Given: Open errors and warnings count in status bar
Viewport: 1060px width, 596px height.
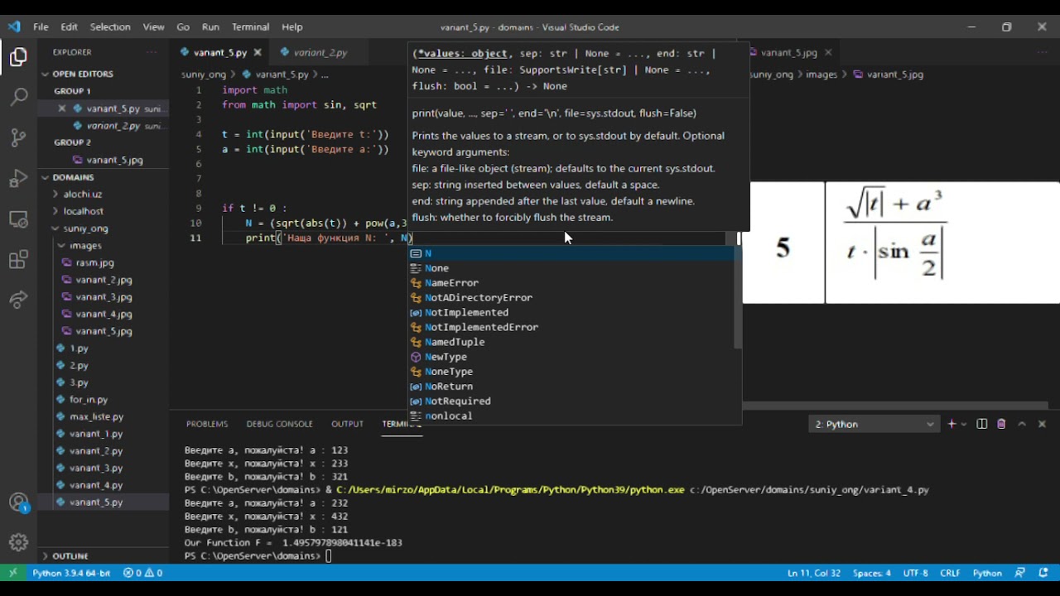Looking at the screenshot, I should 142,573.
